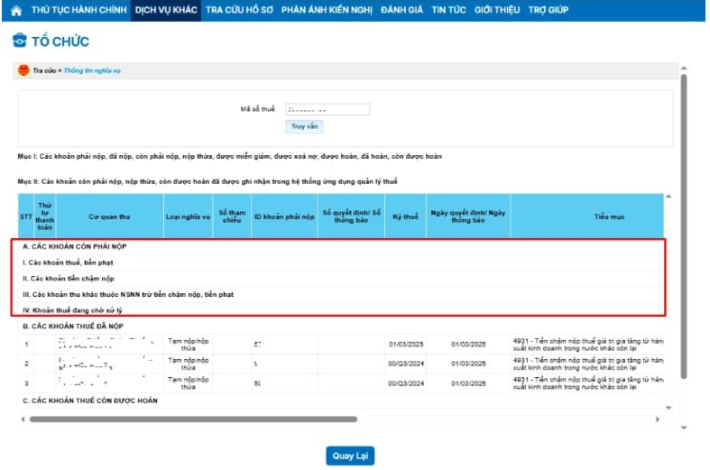The image size is (710, 470).
Task: Open ĐÁNH GIÁ menu
Action: point(401,10)
